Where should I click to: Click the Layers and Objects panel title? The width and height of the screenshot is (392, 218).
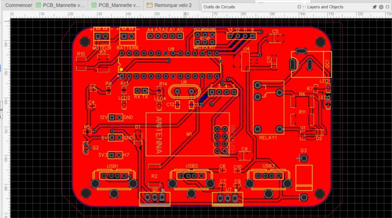click(325, 7)
